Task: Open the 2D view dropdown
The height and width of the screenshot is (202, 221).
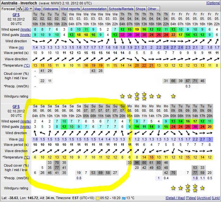Action: (x=28, y=9)
